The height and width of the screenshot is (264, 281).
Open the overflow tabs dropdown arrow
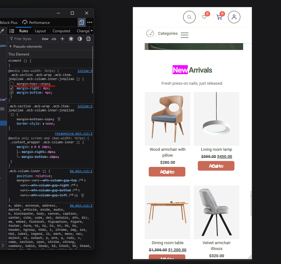pyautogui.click(x=92, y=31)
